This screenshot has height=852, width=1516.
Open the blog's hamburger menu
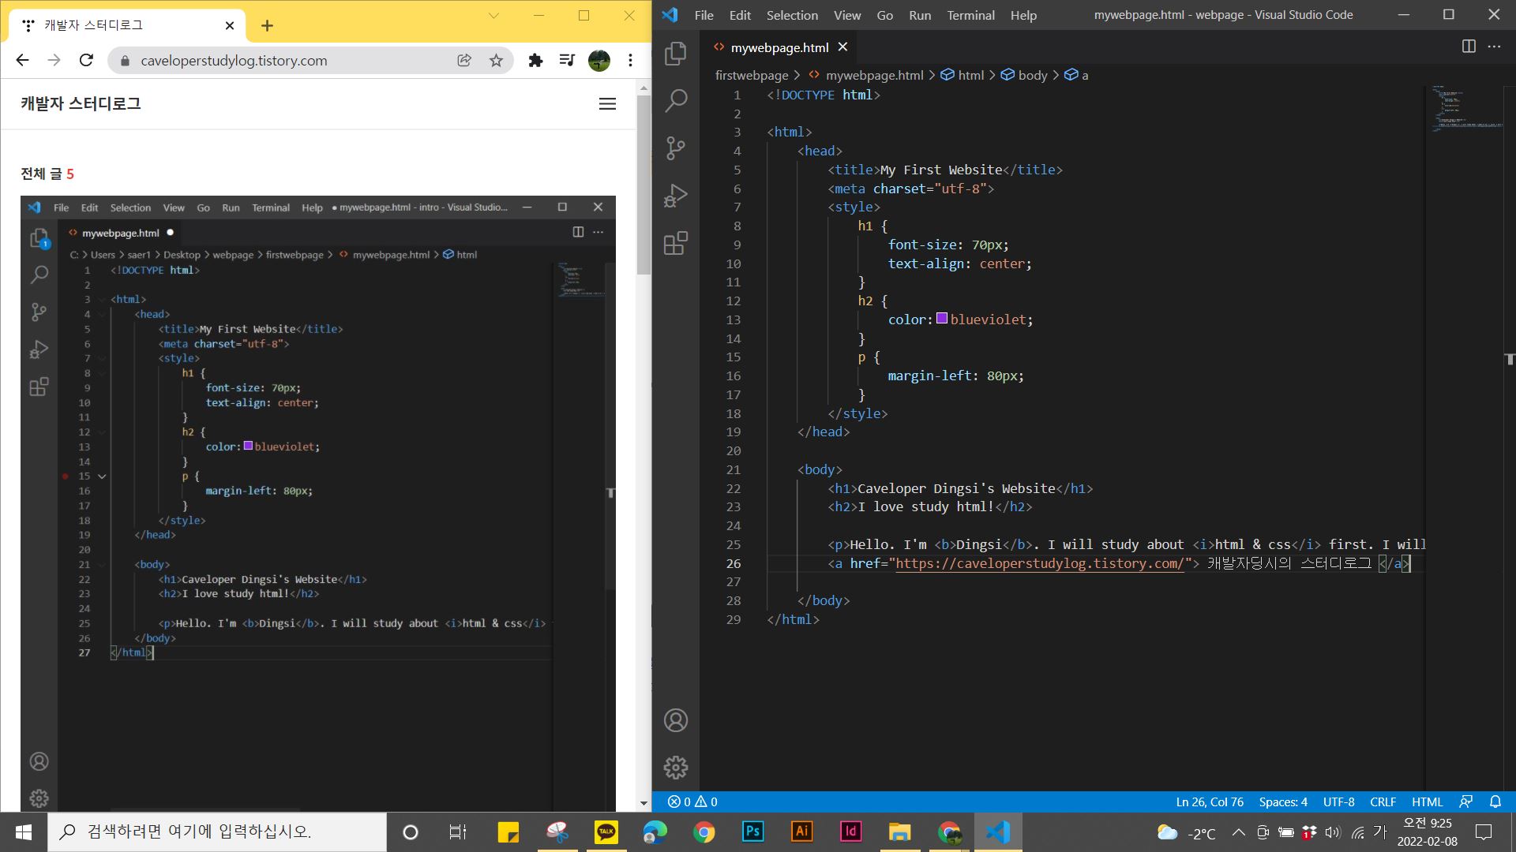[607, 104]
